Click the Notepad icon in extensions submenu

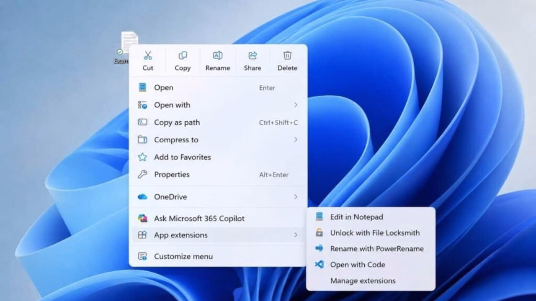pyautogui.click(x=320, y=217)
